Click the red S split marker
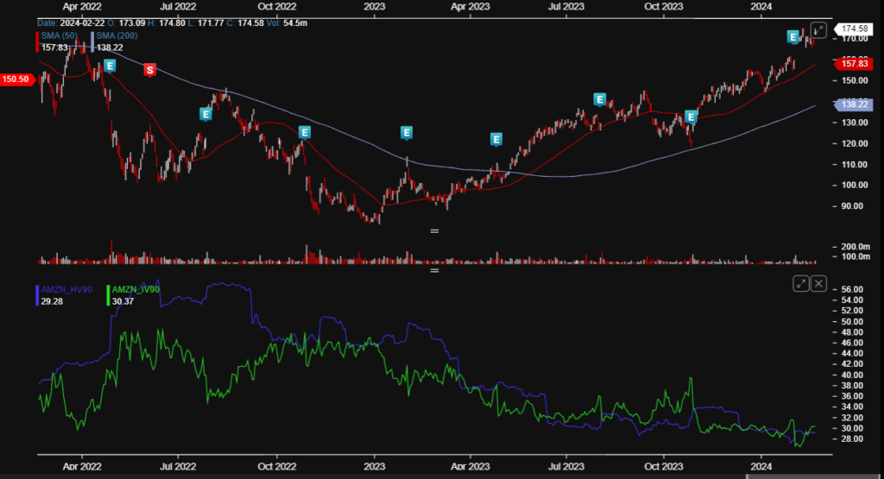The width and height of the screenshot is (884, 479). 149,70
